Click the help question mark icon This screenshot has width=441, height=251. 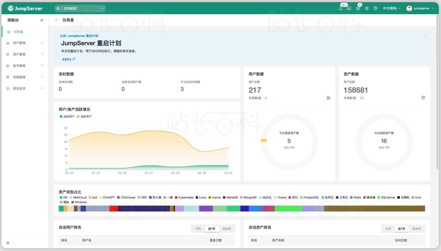(375, 9)
